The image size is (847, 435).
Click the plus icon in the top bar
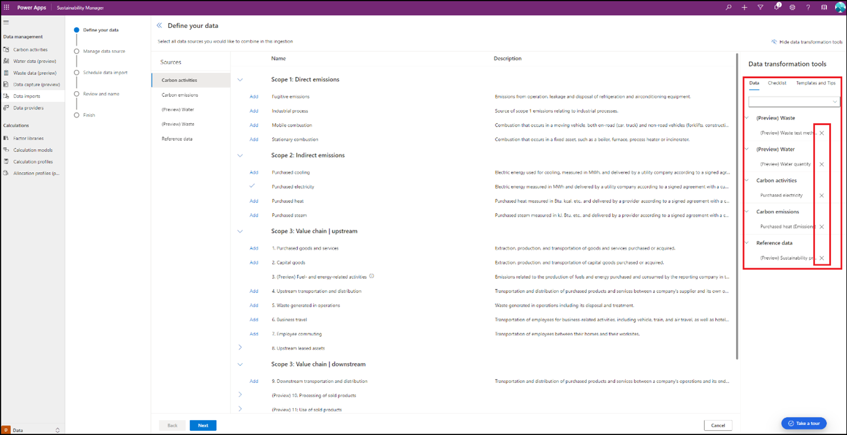tap(744, 8)
